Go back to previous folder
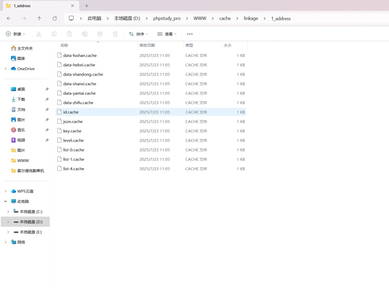 coord(9,18)
